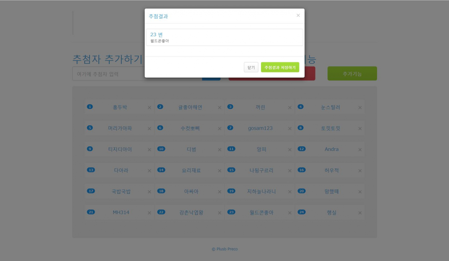Remove participant MH314
This screenshot has height=261, width=449.
pos(149,213)
